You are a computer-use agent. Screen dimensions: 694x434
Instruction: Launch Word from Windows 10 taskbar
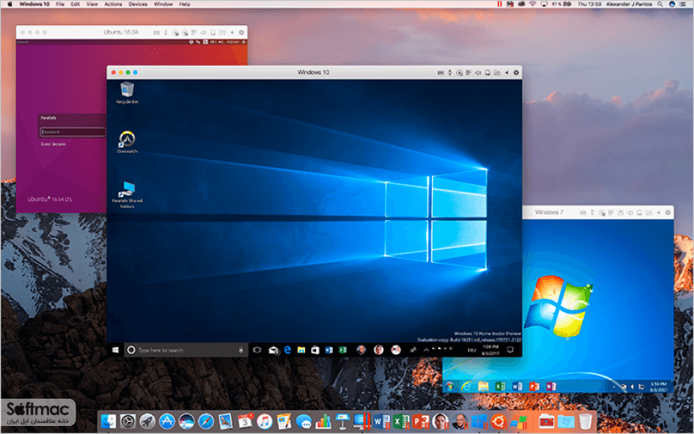coord(329,350)
